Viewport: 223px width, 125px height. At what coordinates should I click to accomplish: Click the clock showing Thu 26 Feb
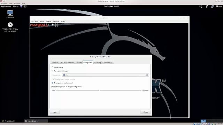(111, 6)
